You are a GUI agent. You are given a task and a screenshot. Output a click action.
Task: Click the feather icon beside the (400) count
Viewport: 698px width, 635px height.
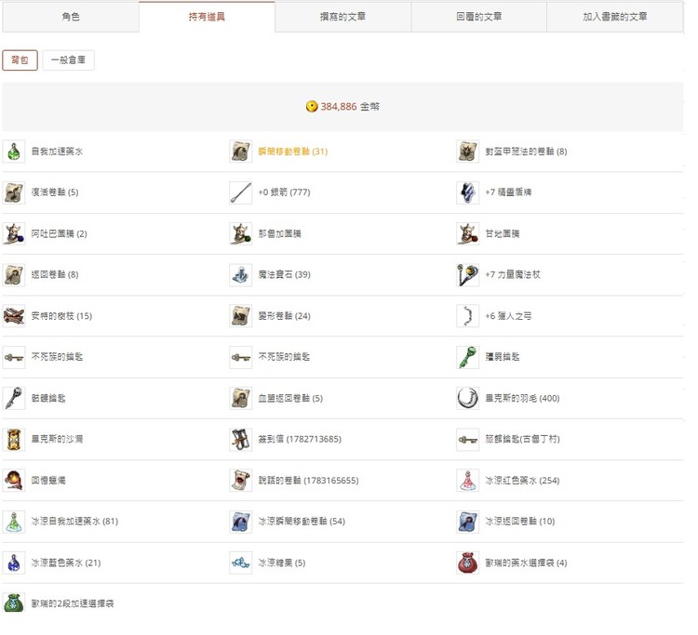click(468, 399)
